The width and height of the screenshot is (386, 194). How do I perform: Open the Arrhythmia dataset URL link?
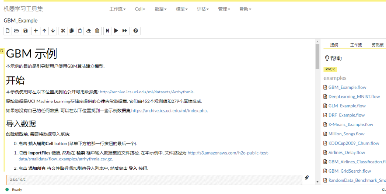pyautogui.click(x=147, y=92)
